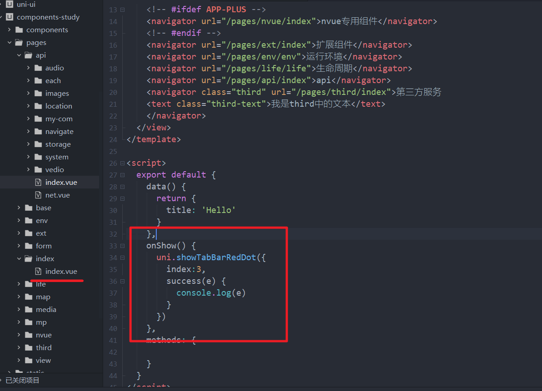The height and width of the screenshot is (391, 542).
Task: Click the nvue folder icon
Action: [29, 335]
